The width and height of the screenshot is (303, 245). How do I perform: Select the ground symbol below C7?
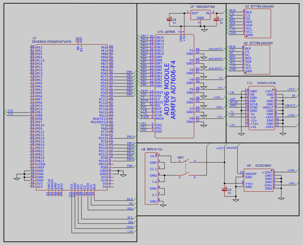205,31
